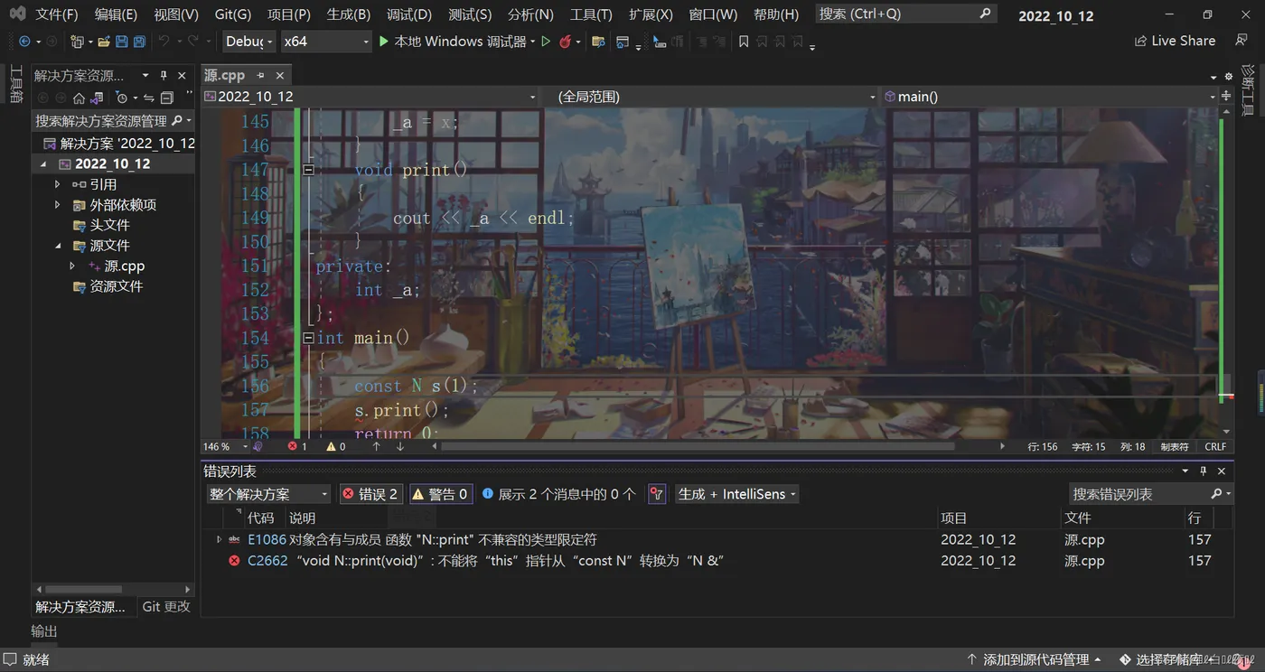
Task: Click the 搜索 (Ctrl+Q) search box
Action: (905, 14)
